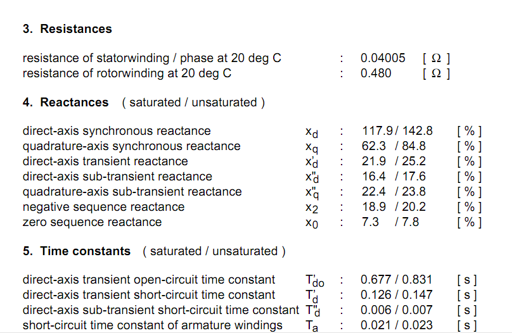The height and width of the screenshot is (333, 512).
Task: Click the negative sequence reactance label
Action: coord(103,207)
